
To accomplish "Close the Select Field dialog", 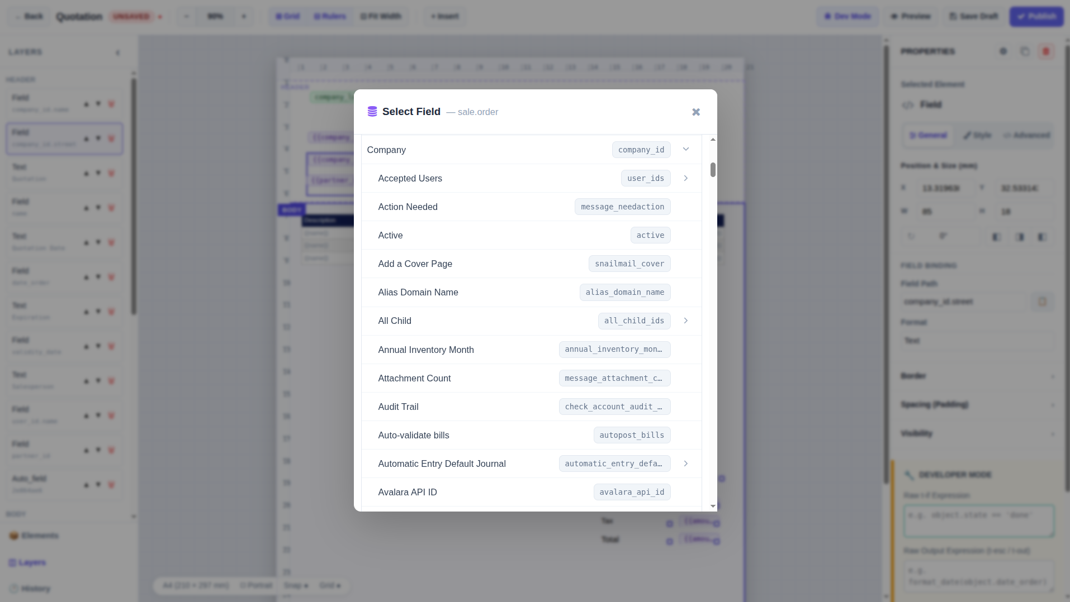I will [696, 112].
